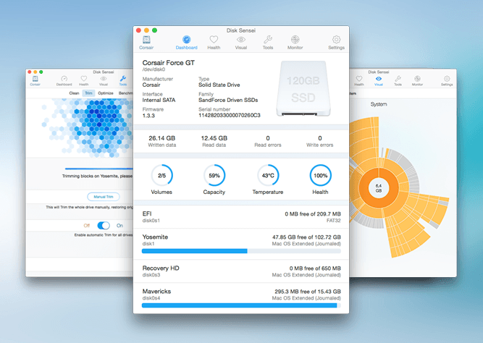Click the On label beside Trim switch

click(119, 225)
